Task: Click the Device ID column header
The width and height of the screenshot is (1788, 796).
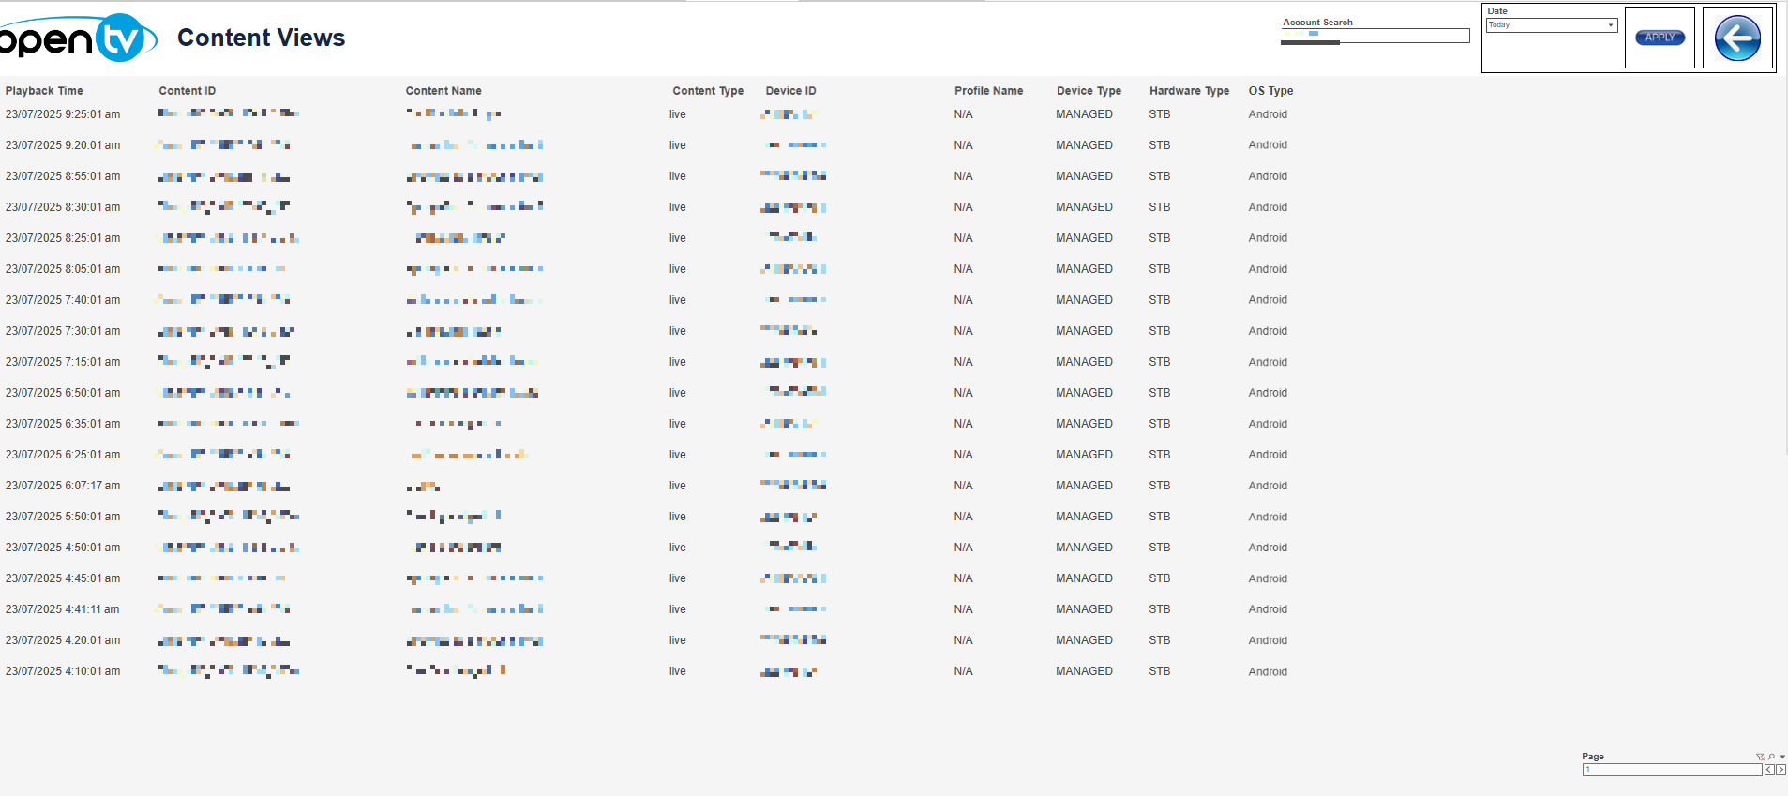Action: click(790, 91)
